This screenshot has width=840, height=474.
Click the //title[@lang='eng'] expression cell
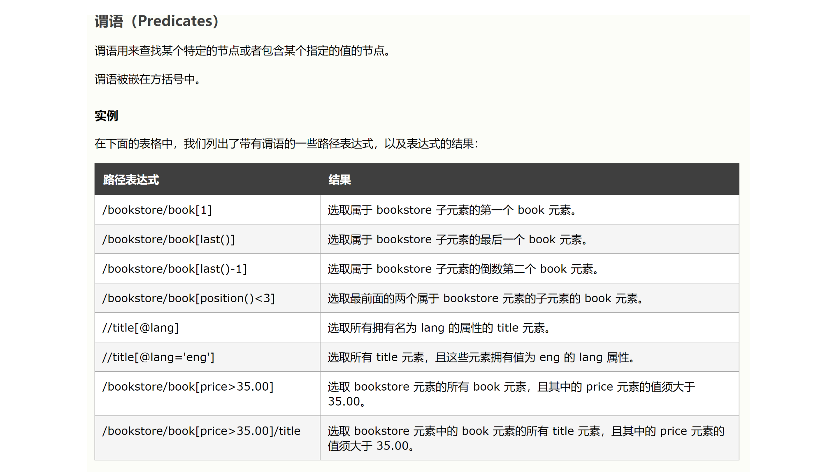pos(158,357)
